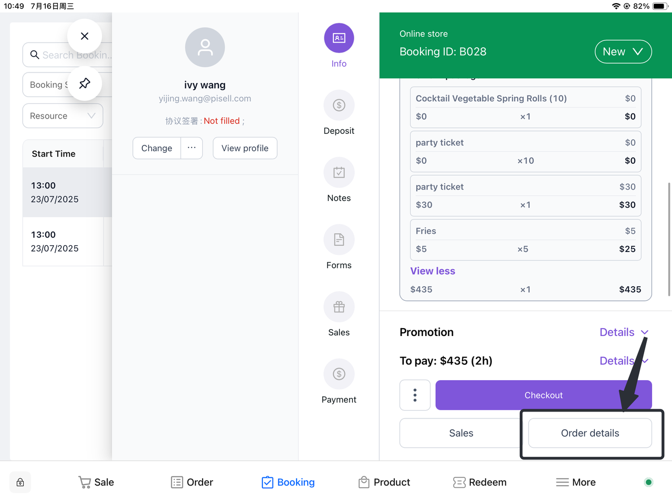Open the Payment icon
Screen dimensions: 672x504
[x=339, y=374]
